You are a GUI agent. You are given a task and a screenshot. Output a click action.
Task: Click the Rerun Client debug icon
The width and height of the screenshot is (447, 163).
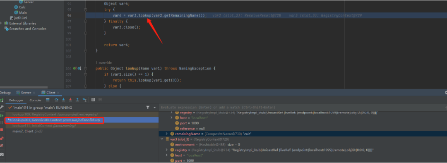coord(2,100)
